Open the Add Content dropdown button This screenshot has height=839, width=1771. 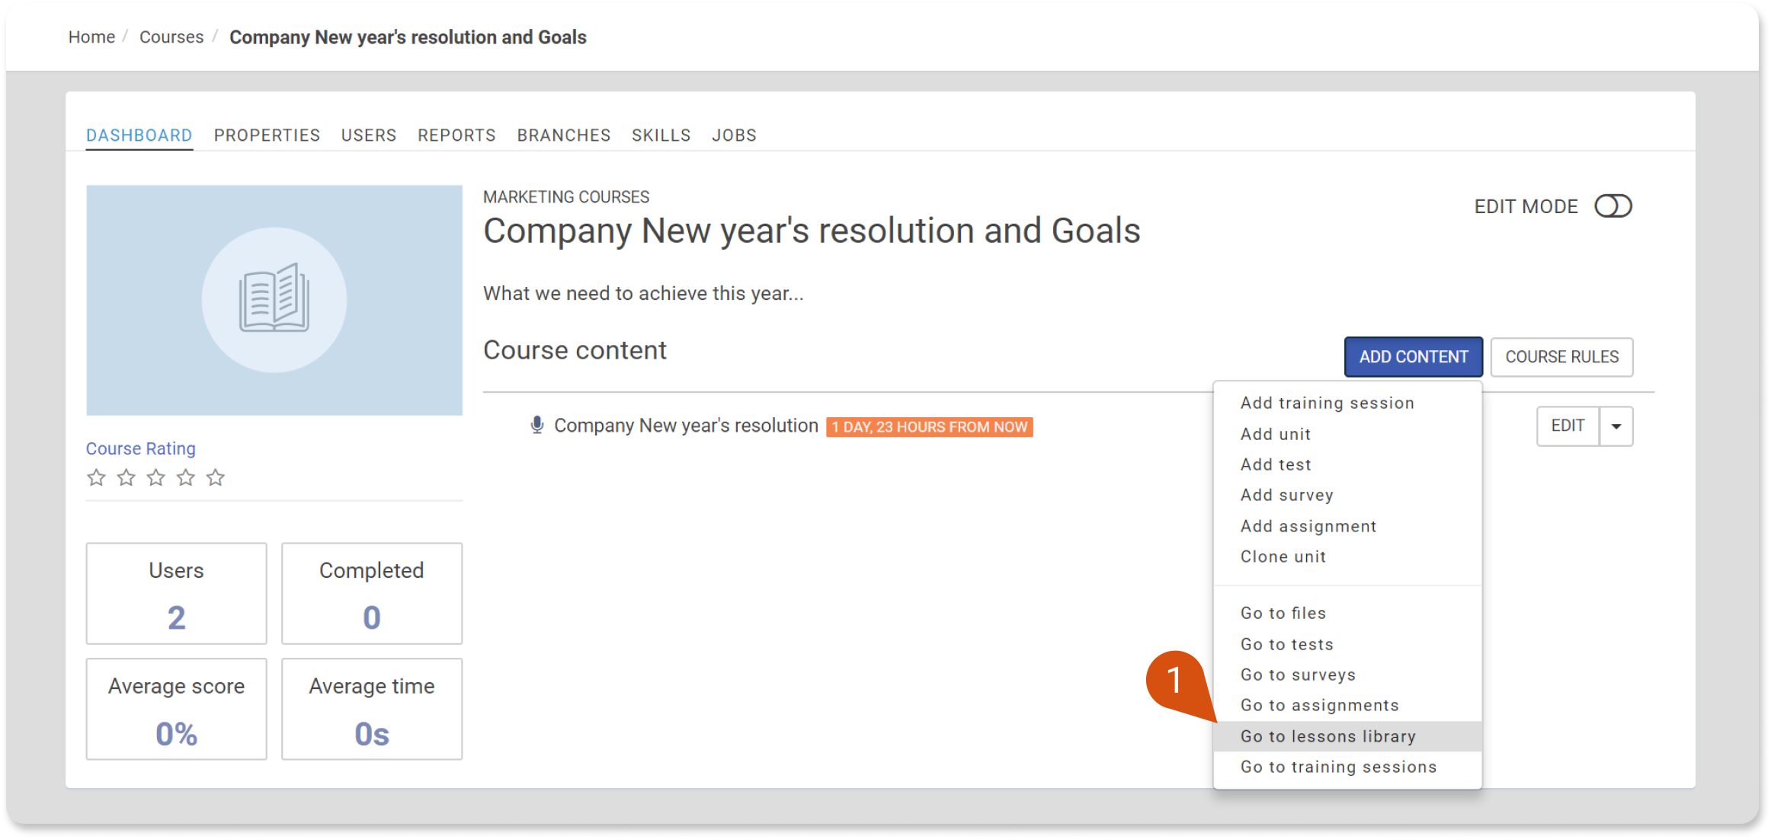pos(1414,357)
